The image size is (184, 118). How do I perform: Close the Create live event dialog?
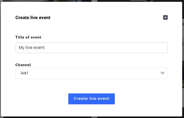tap(165, 17)
